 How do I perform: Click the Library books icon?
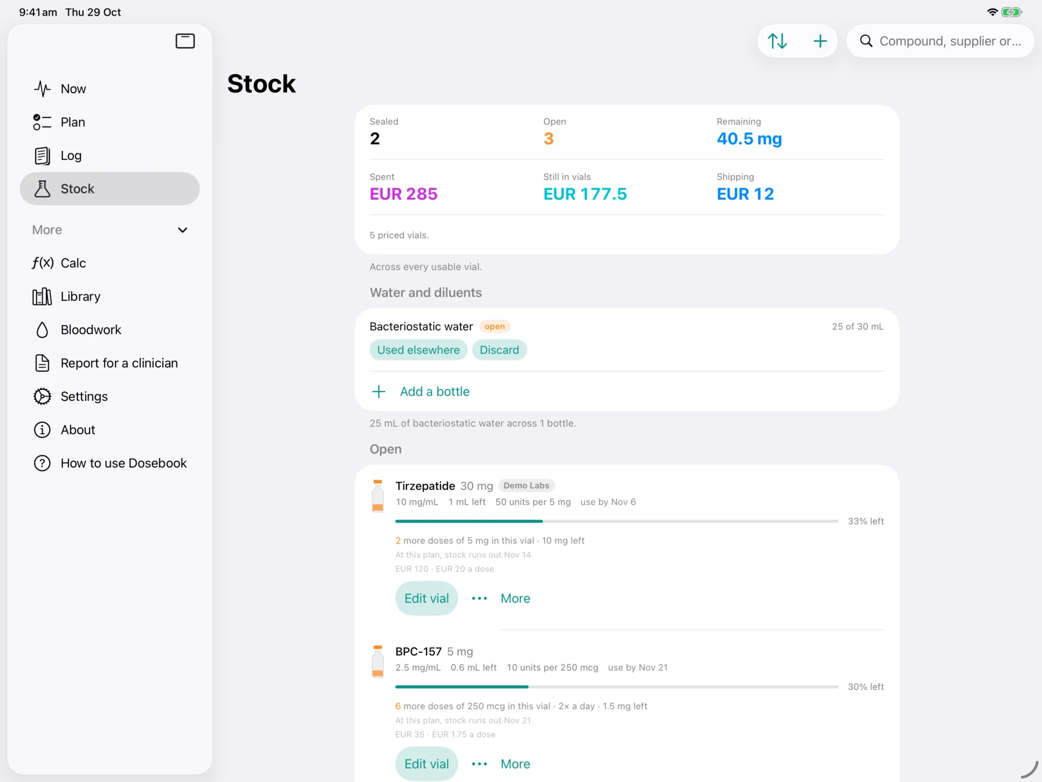pyautogui.click(x=42, y=297)
